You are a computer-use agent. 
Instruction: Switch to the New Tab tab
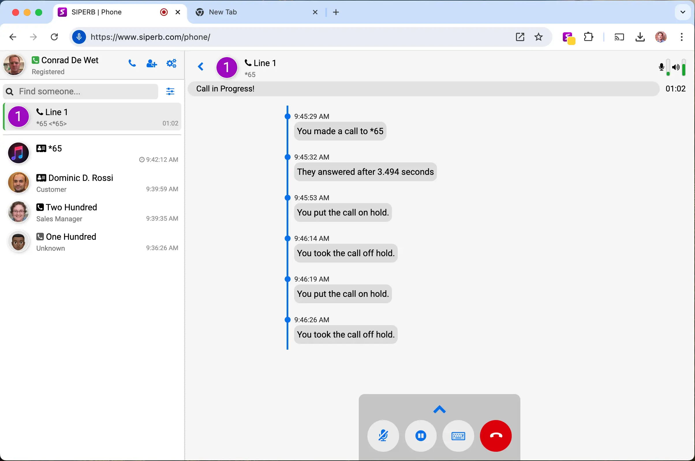(223, 12)
